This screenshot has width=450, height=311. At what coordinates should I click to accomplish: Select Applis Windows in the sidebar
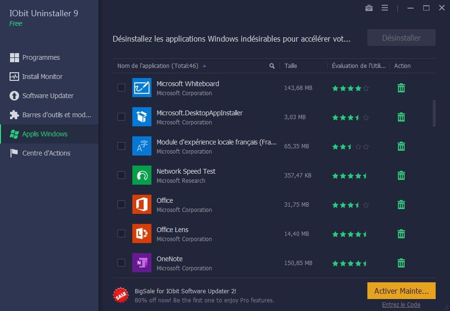tap(49, 134)
